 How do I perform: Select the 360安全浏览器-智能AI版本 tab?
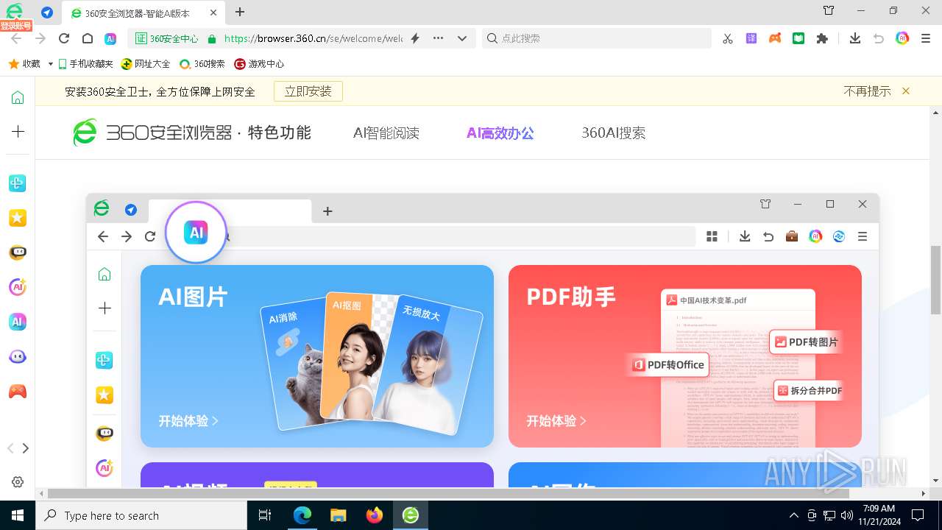(x=138, y=13)
